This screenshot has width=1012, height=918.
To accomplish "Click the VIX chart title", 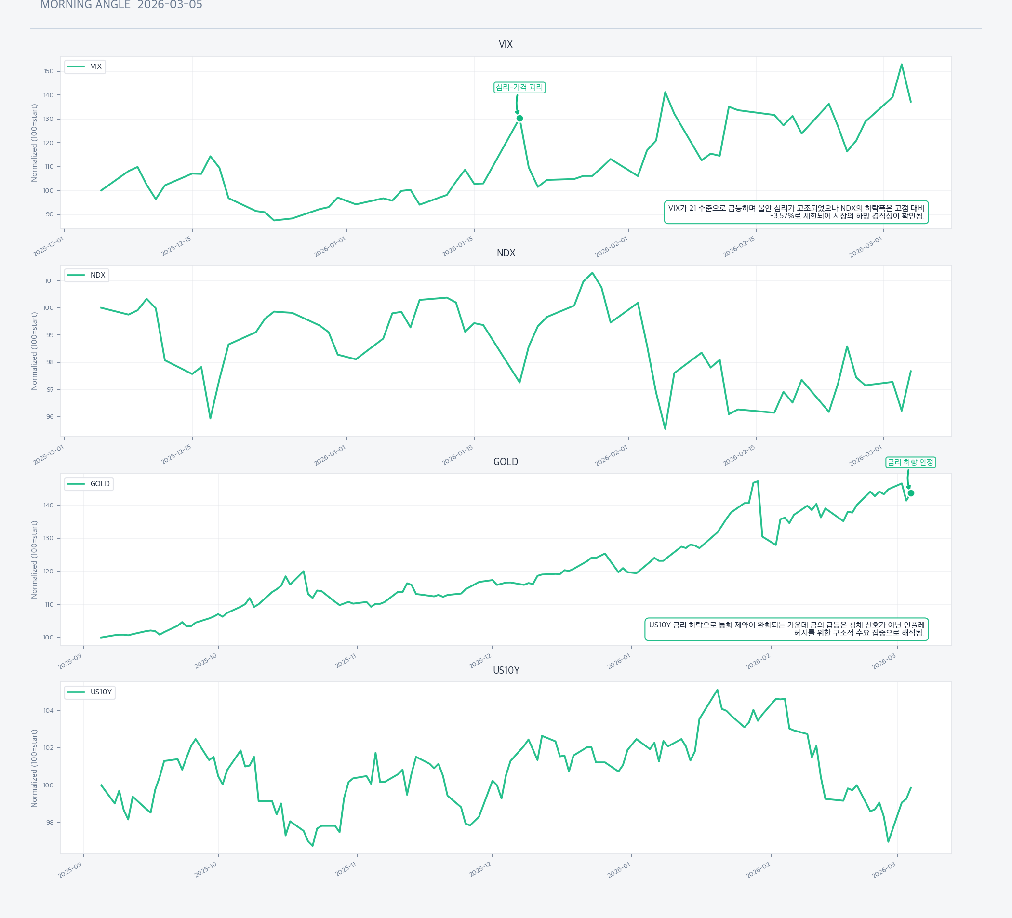I will click(x=506, y=45).
